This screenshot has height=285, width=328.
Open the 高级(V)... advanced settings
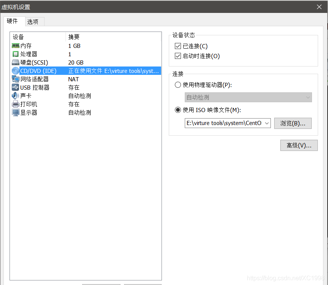tap(299, 145)
